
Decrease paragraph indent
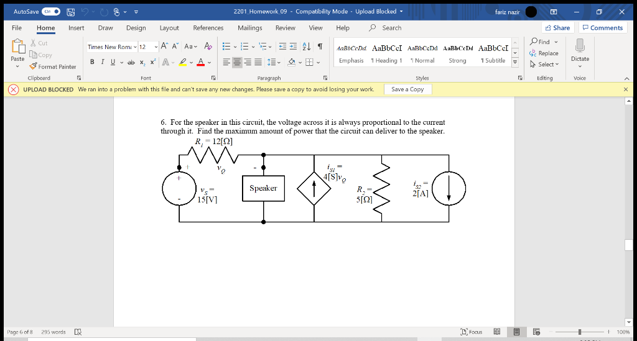pyautogui.click(x=283, y=47)
